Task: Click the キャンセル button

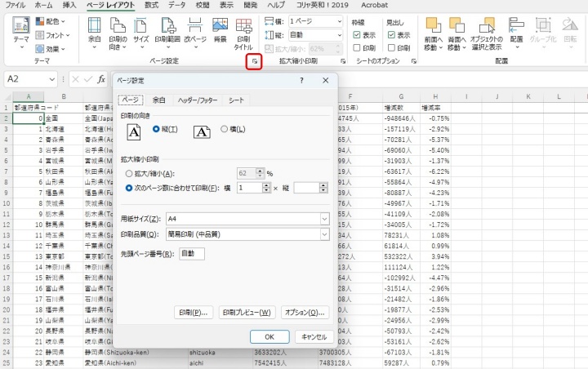Action: 314,336
